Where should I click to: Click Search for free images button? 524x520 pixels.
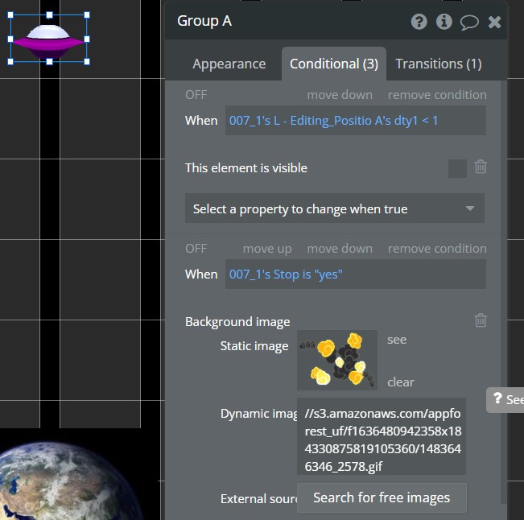[x=382, y=497]
